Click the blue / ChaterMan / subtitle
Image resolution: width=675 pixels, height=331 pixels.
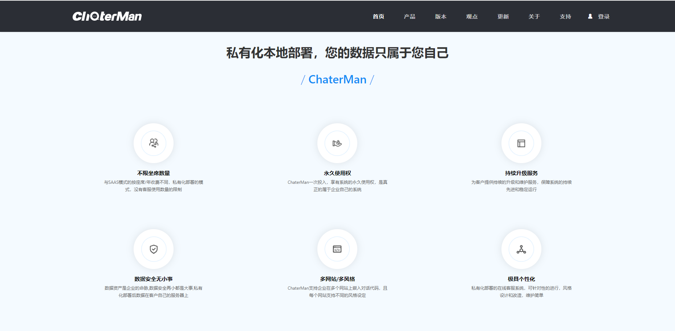pyautogui.click(x=337, y=79)
